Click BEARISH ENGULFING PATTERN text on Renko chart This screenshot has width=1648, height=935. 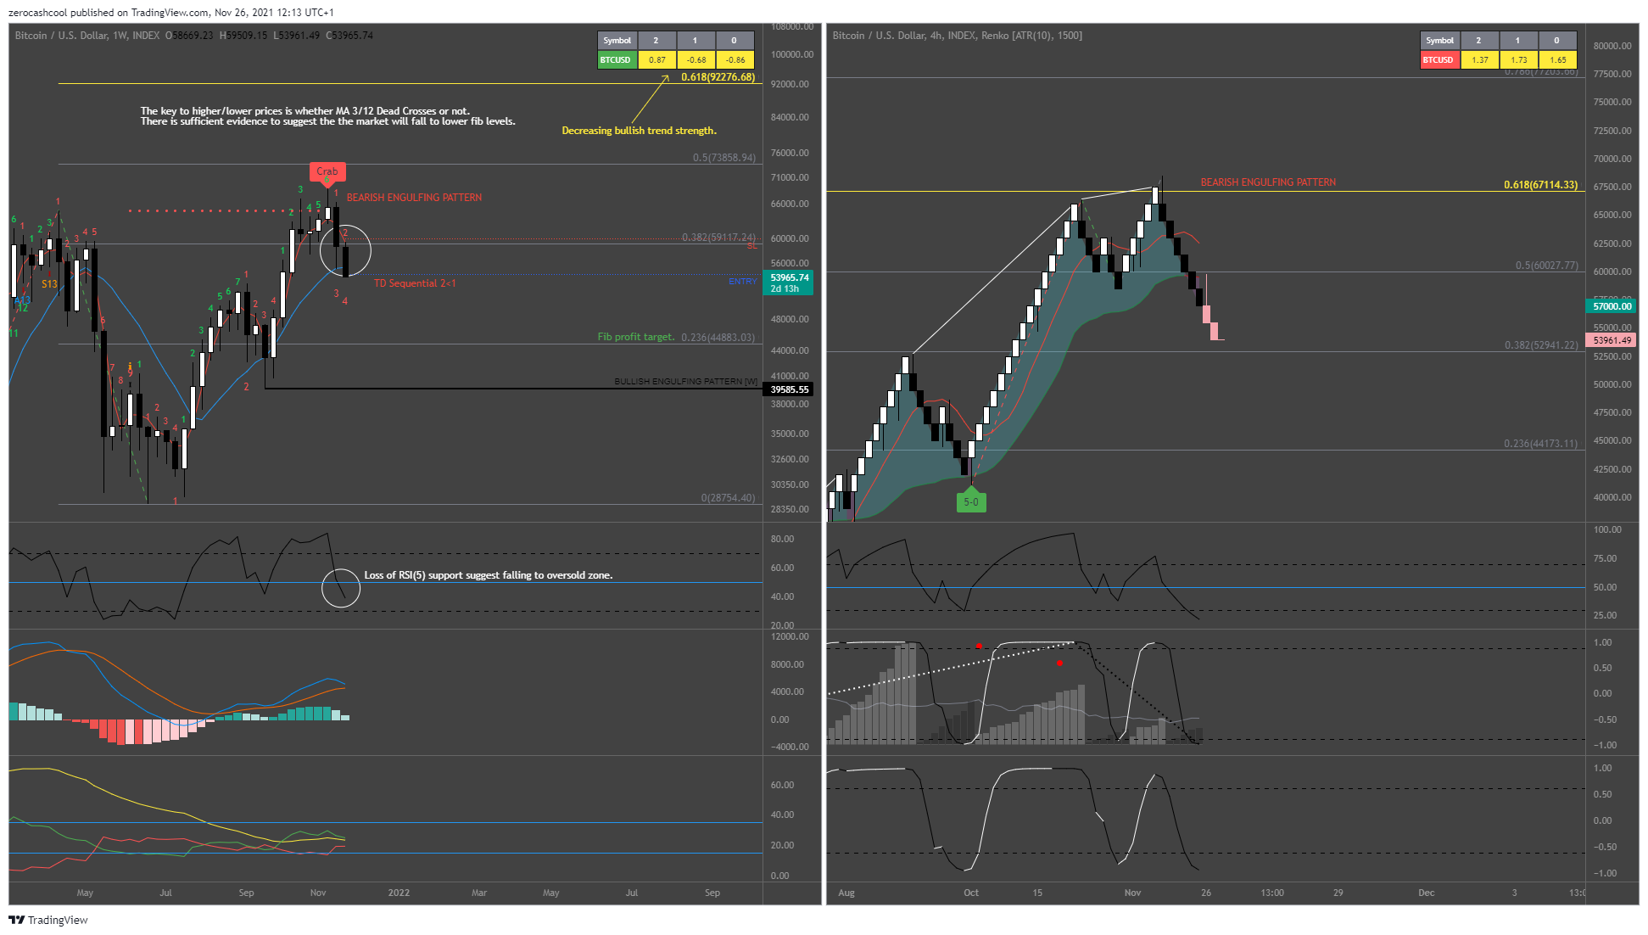(x=1268, y=182)
